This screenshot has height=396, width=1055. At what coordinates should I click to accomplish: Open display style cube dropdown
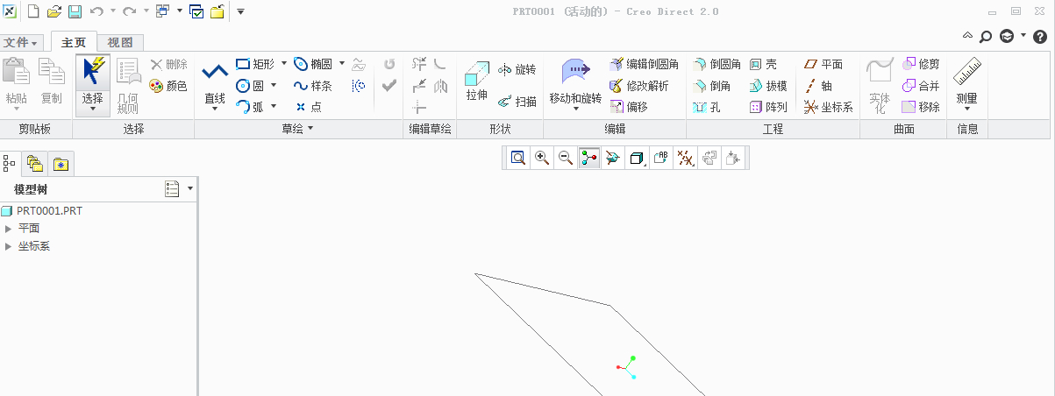click(x=638, y=158)
